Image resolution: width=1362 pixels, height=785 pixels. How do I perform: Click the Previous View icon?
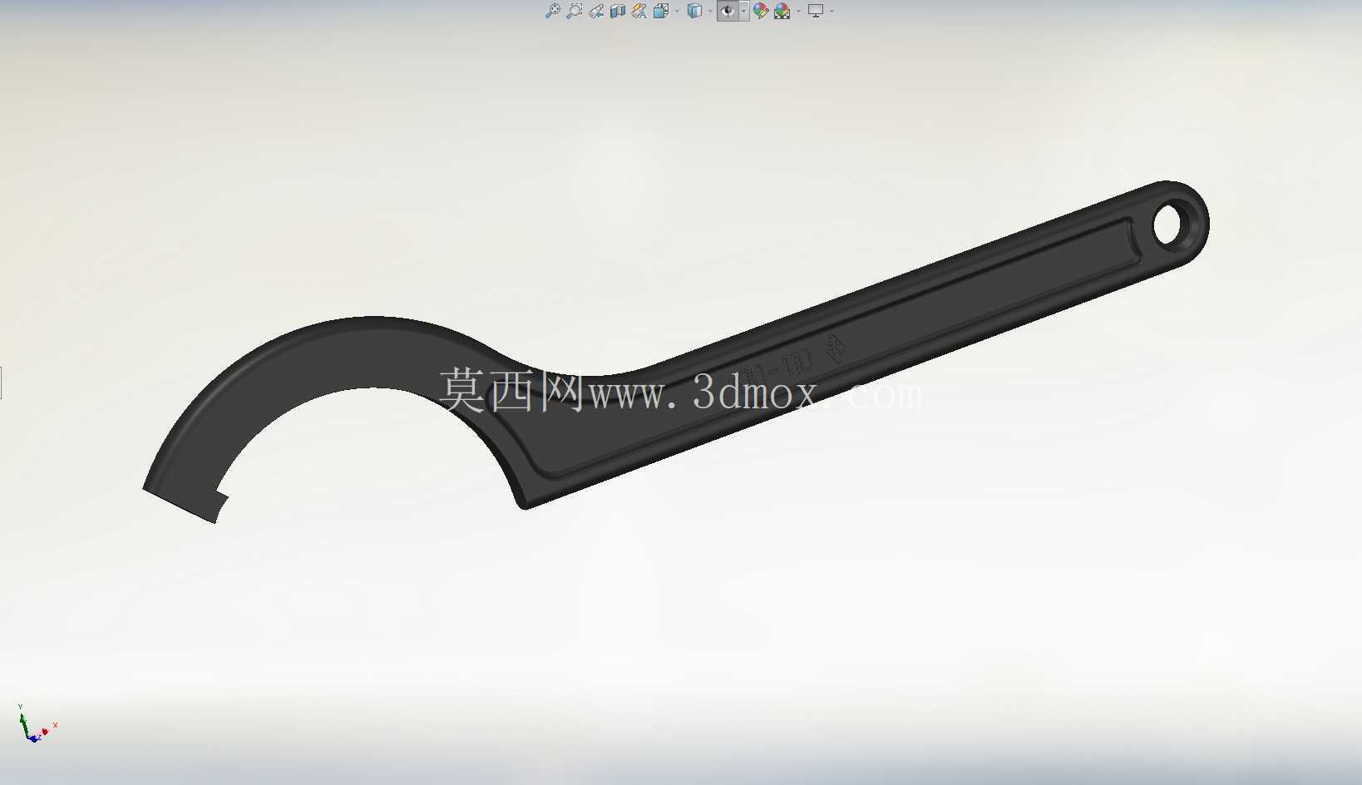click(597, 11)
